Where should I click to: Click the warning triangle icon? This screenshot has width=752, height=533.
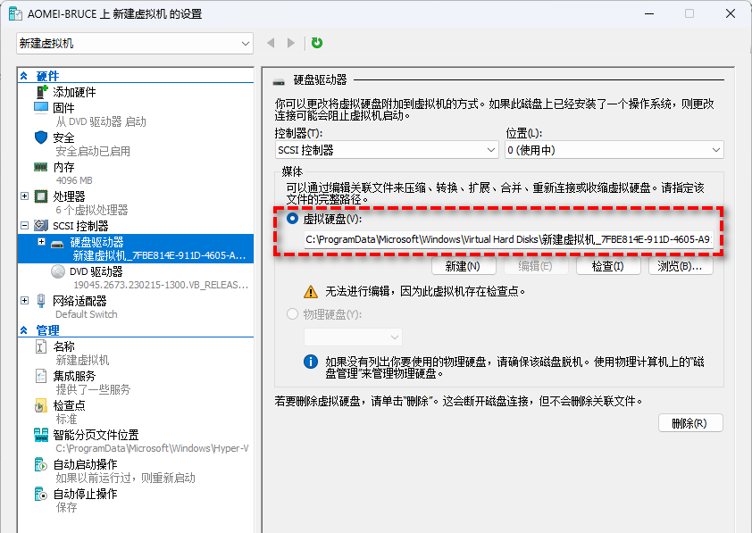click(311, 291)
